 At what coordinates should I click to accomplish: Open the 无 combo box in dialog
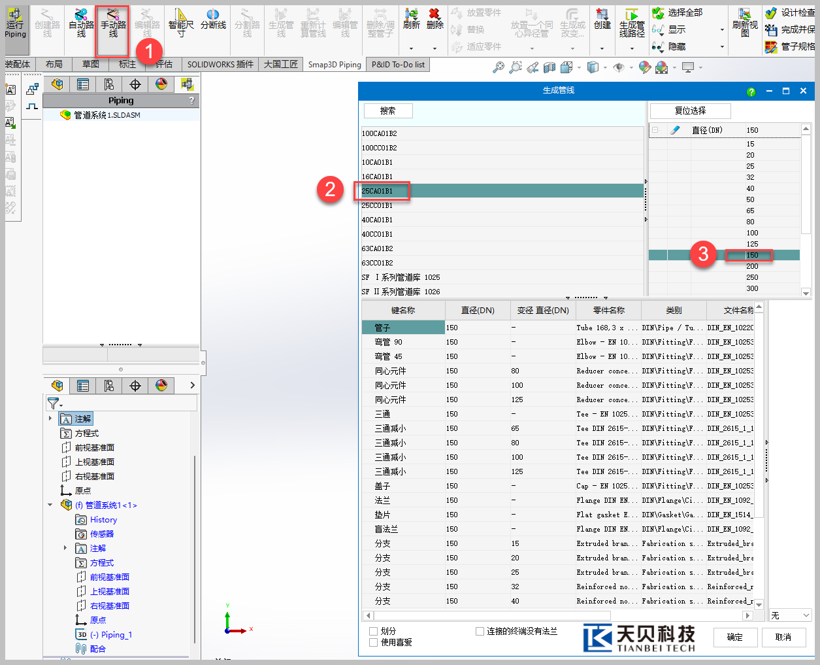pyautogui.click(x=790, y=615)
